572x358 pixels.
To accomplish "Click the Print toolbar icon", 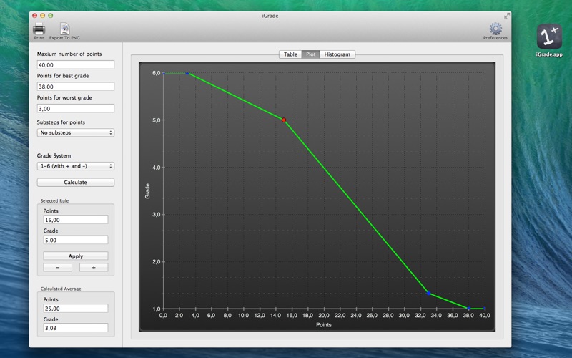I will (39, 29).
